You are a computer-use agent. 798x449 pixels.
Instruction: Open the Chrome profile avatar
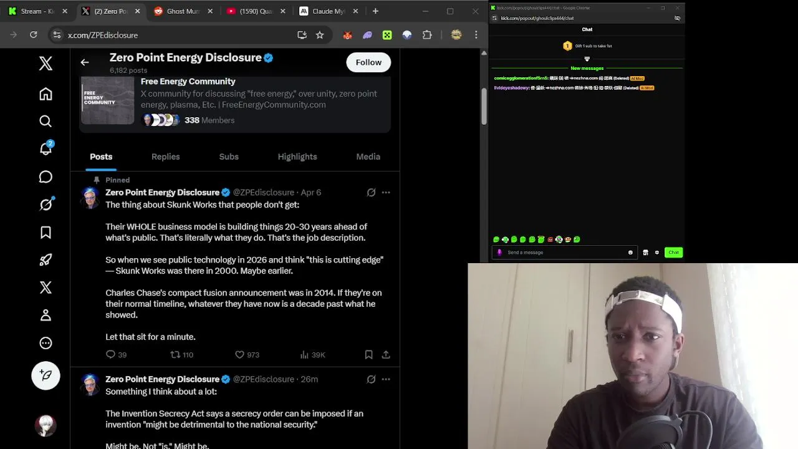[456, 35]
